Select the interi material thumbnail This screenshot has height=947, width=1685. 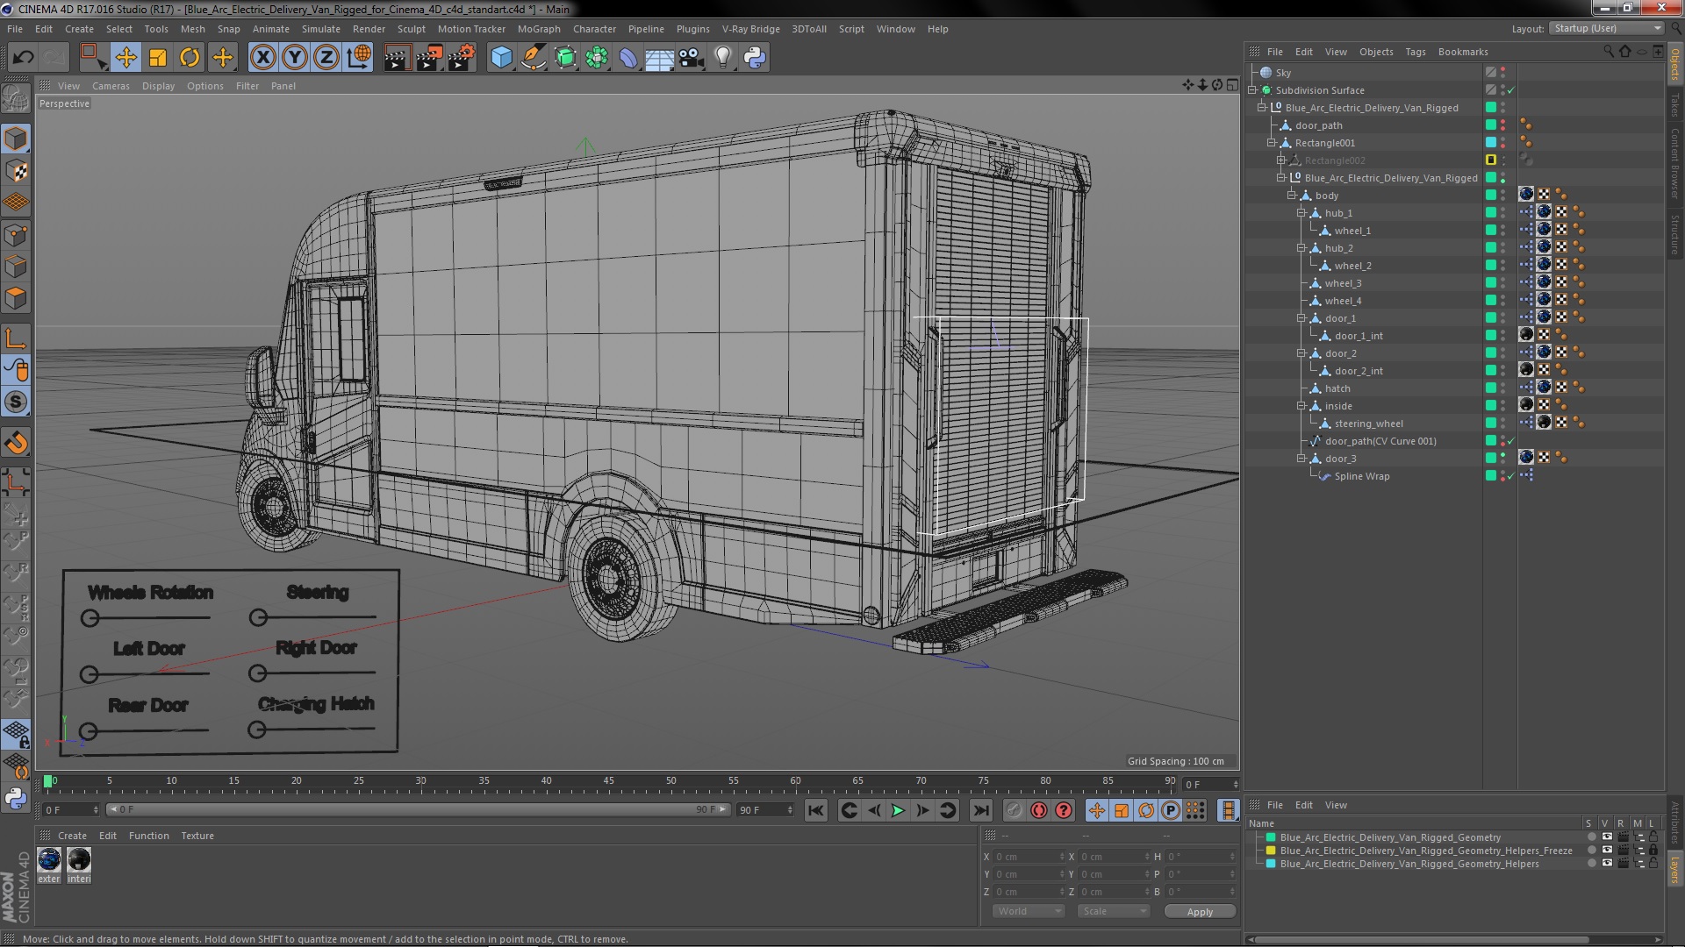coord(79,859)
